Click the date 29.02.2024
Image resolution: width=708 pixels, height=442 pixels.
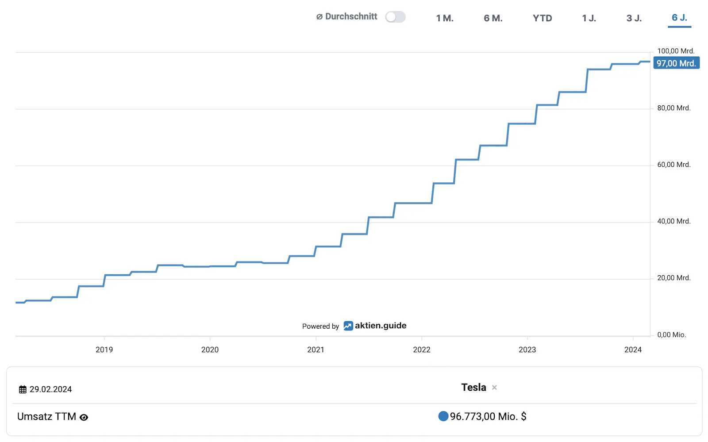(50, 389)
